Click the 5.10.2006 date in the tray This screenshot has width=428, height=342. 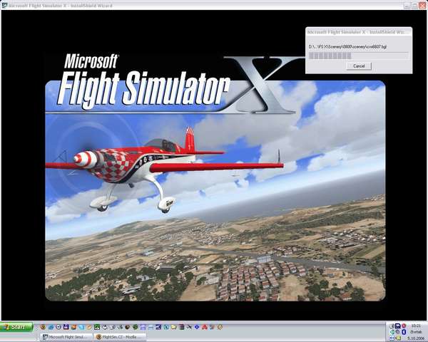pos(416,338)
